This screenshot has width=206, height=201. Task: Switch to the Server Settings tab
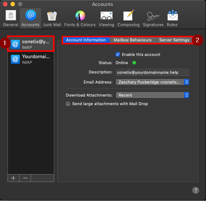tap(174, 40)
